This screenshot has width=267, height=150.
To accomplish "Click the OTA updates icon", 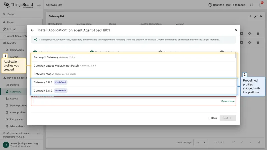I will tap(7, 126).
